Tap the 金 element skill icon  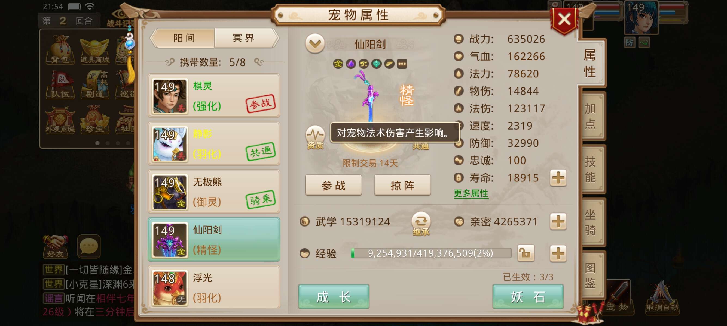pyautogui.click(x=338, y=64)
